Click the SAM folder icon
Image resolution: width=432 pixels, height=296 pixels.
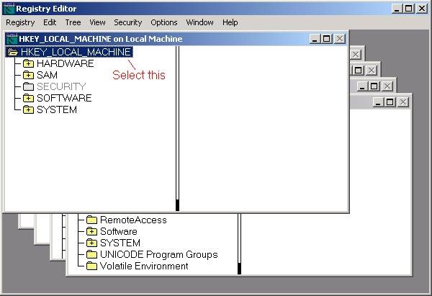(28, 76)
